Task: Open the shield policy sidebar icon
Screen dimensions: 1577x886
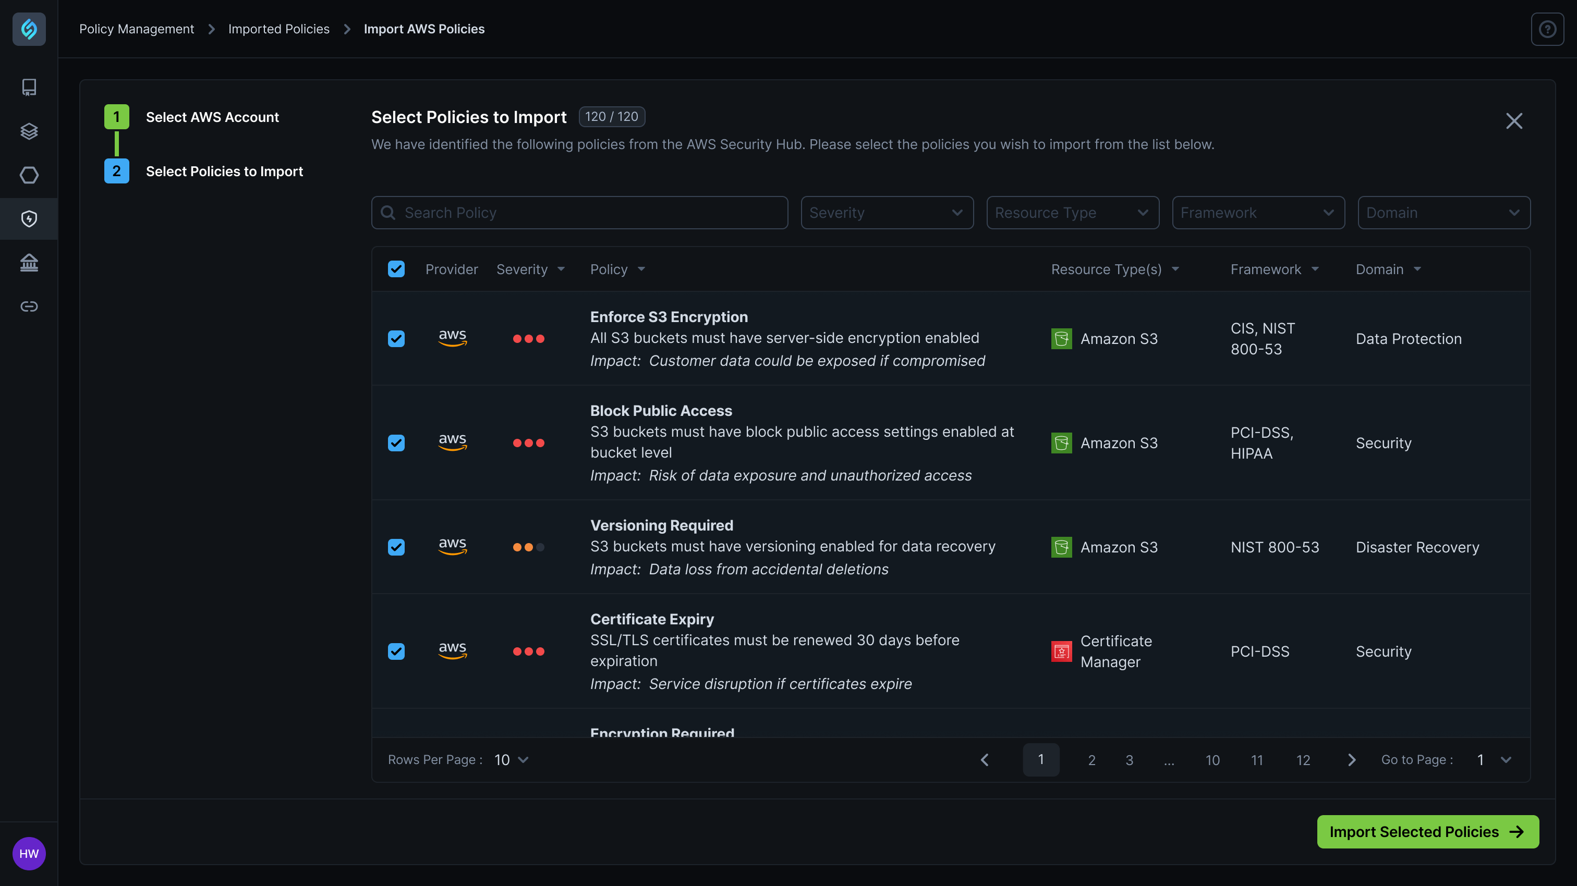Action: 29,218
